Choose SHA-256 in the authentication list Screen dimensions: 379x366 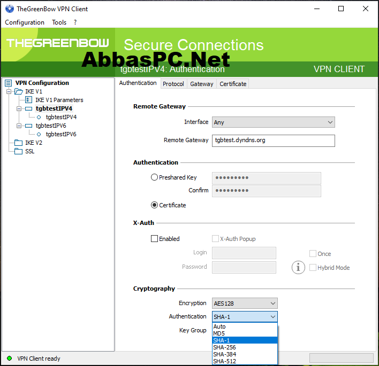coord(245,347)
